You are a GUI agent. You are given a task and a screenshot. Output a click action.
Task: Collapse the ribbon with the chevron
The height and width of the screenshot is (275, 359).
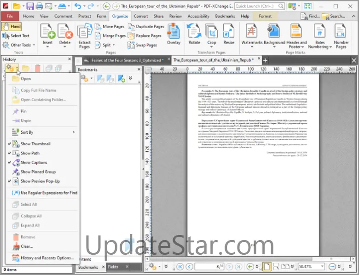point(353,16)
